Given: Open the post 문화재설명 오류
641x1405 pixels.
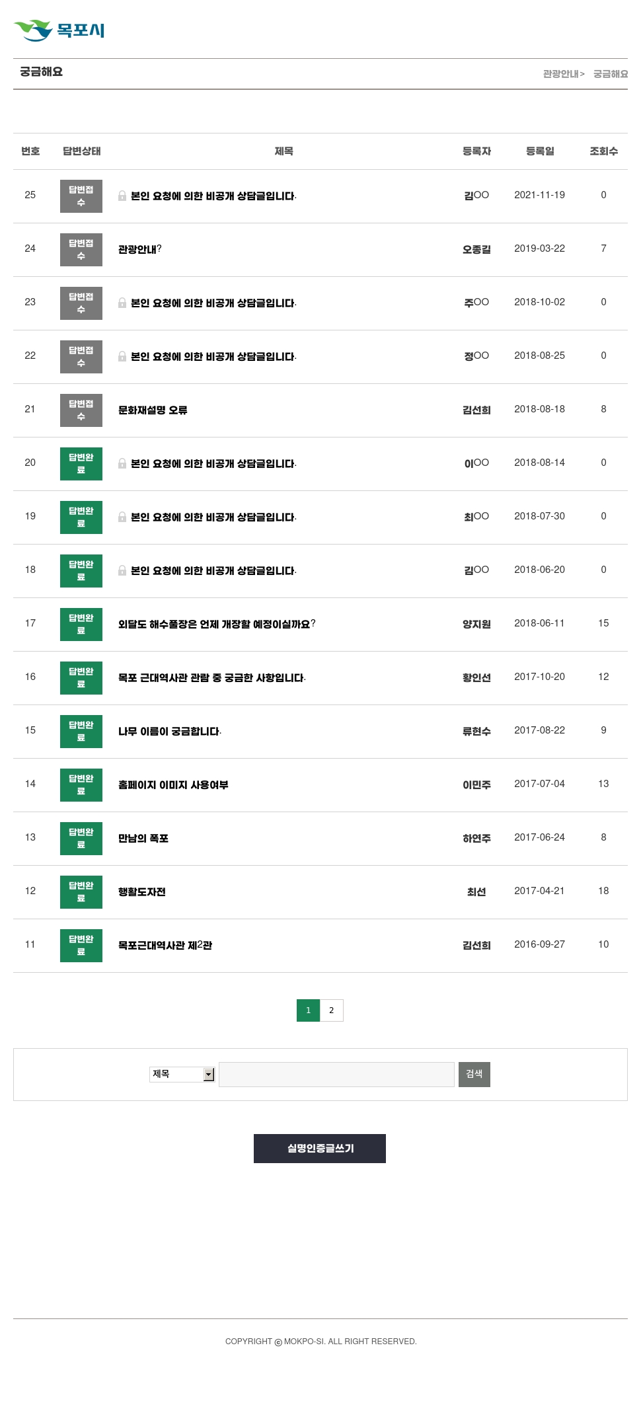Looking at the screenshot, I should [153, 410].
